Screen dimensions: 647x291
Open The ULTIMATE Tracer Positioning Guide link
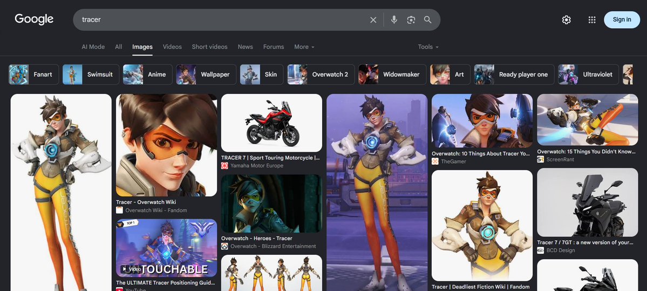pos(166,283)
